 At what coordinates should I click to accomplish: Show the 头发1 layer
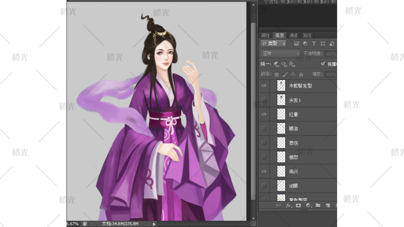[264, 100]
